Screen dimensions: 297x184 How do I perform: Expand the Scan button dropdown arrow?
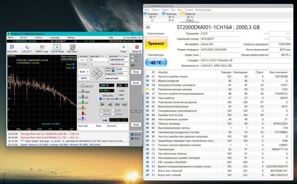pyautogui.click(x=88, y=72)
